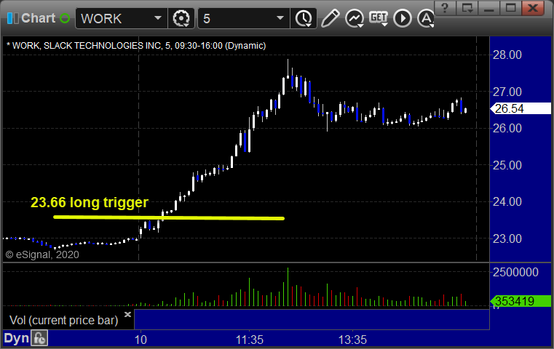554x349 pixels.
Task: Click the 10 time axis label
Action: pos(141,340)
